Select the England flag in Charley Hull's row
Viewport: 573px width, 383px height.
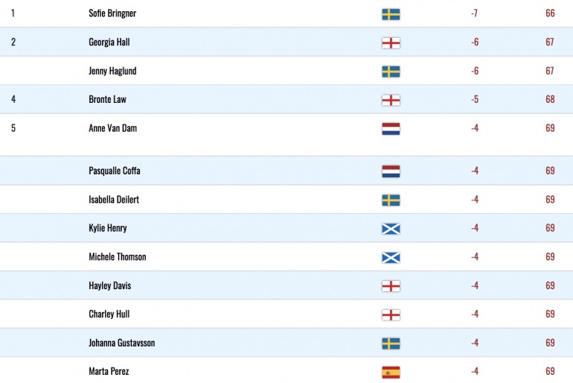[x=391, y=314]
